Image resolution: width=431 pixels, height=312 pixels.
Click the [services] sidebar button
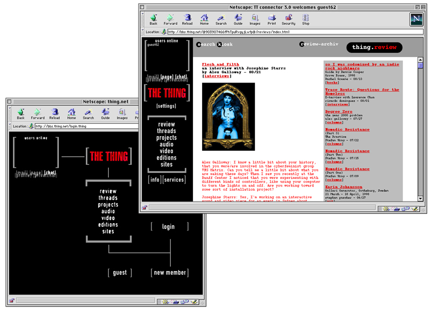coord(174,179)
